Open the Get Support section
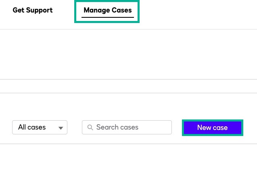Image resolution: width=257 pixels, height=182 pixels. point(33,10)
